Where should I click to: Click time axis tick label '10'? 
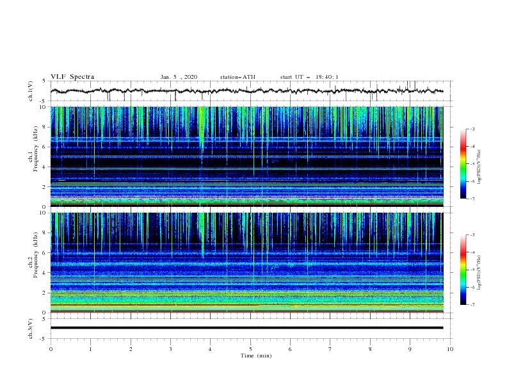click(450, 349)
